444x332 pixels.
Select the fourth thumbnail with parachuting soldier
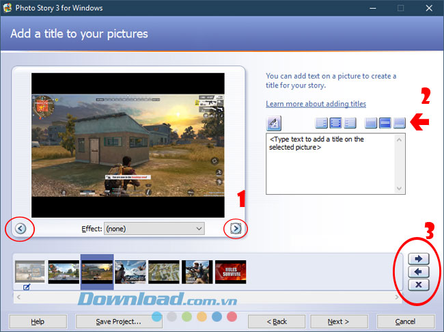click(x=130, y=272)
